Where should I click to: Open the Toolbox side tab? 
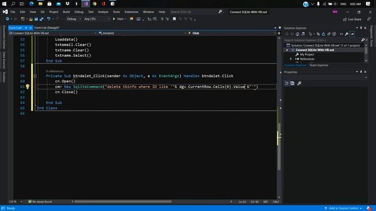click(4, 77)
